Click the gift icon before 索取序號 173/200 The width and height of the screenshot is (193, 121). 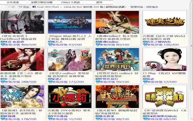tap(50, 82)
